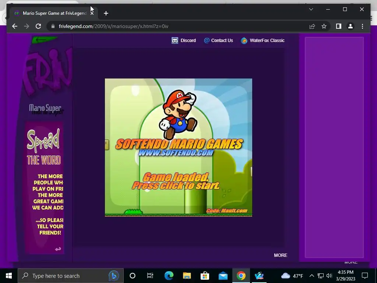Click the Mario Super title text
Image resolution: width=377 pixels, height=283 pixels.
click(45, 109)
